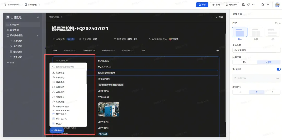Open the equipment photo thumbnail

(x=109, y=109)
